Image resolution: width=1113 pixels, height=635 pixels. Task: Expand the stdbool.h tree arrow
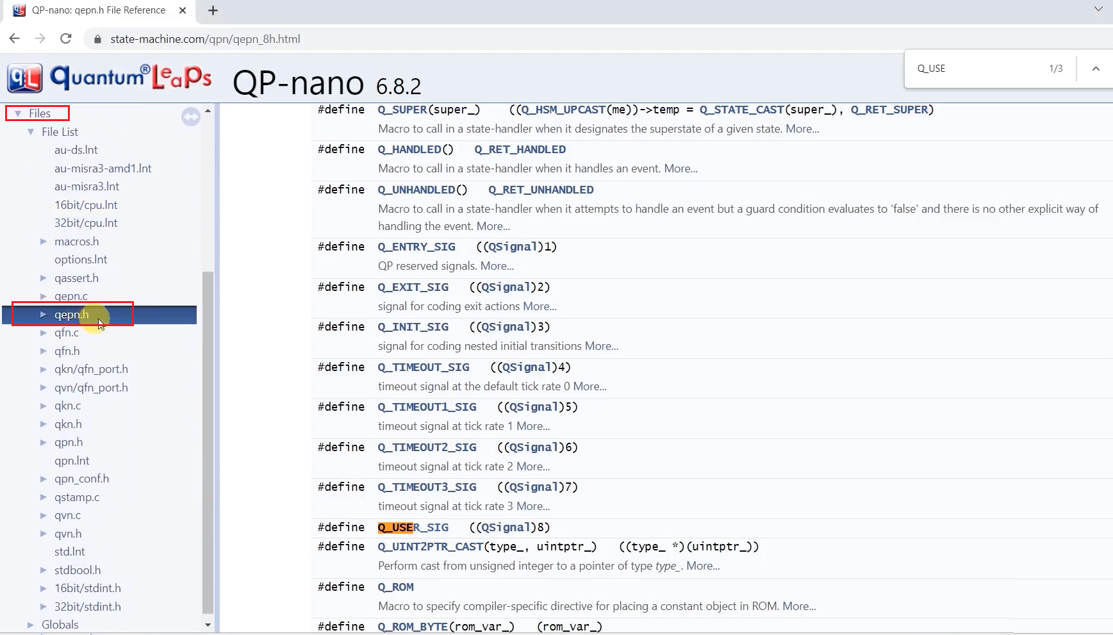(44, 570)
